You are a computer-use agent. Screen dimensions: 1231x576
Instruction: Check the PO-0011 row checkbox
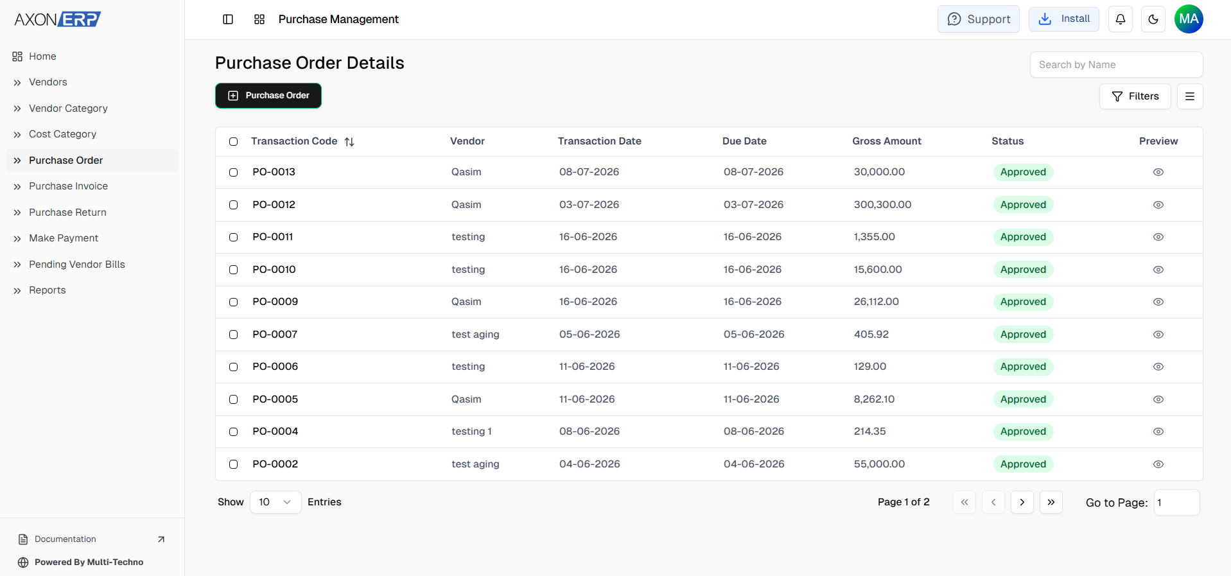(233, 237)
